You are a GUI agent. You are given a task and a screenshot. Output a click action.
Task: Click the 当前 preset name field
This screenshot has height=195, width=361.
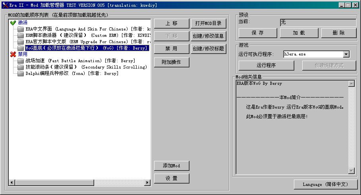click(318, 23)
